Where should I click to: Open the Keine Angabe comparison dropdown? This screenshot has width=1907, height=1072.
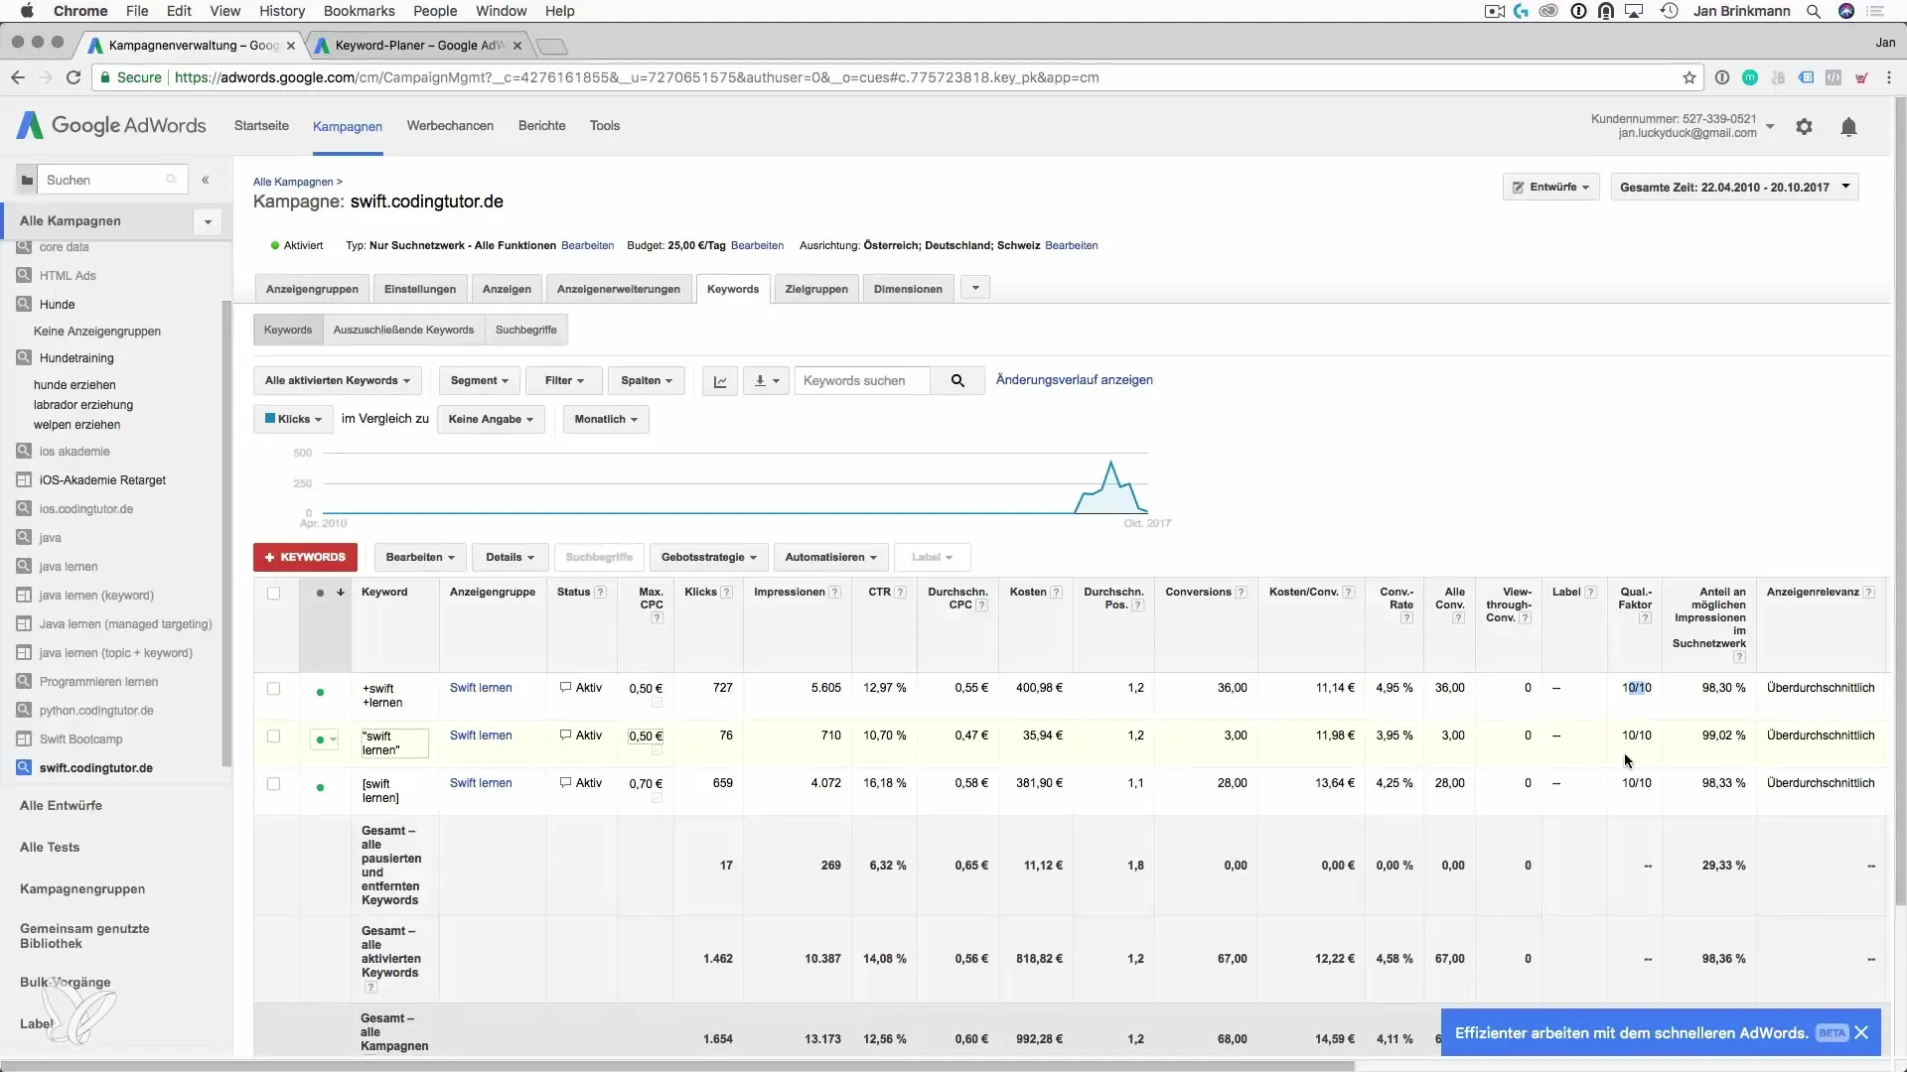[x=491, y=419]
